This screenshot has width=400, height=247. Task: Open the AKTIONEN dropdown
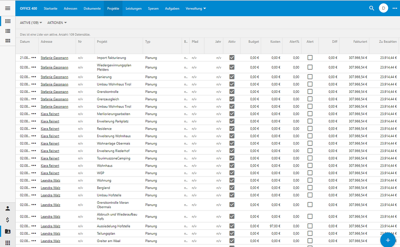pyautogui.click(x=57, y=23)
